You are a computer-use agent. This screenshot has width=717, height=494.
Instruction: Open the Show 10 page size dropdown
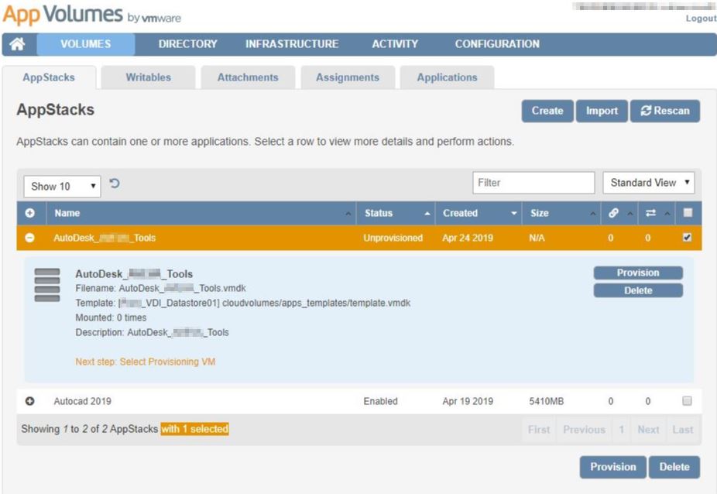pos(62,187)
